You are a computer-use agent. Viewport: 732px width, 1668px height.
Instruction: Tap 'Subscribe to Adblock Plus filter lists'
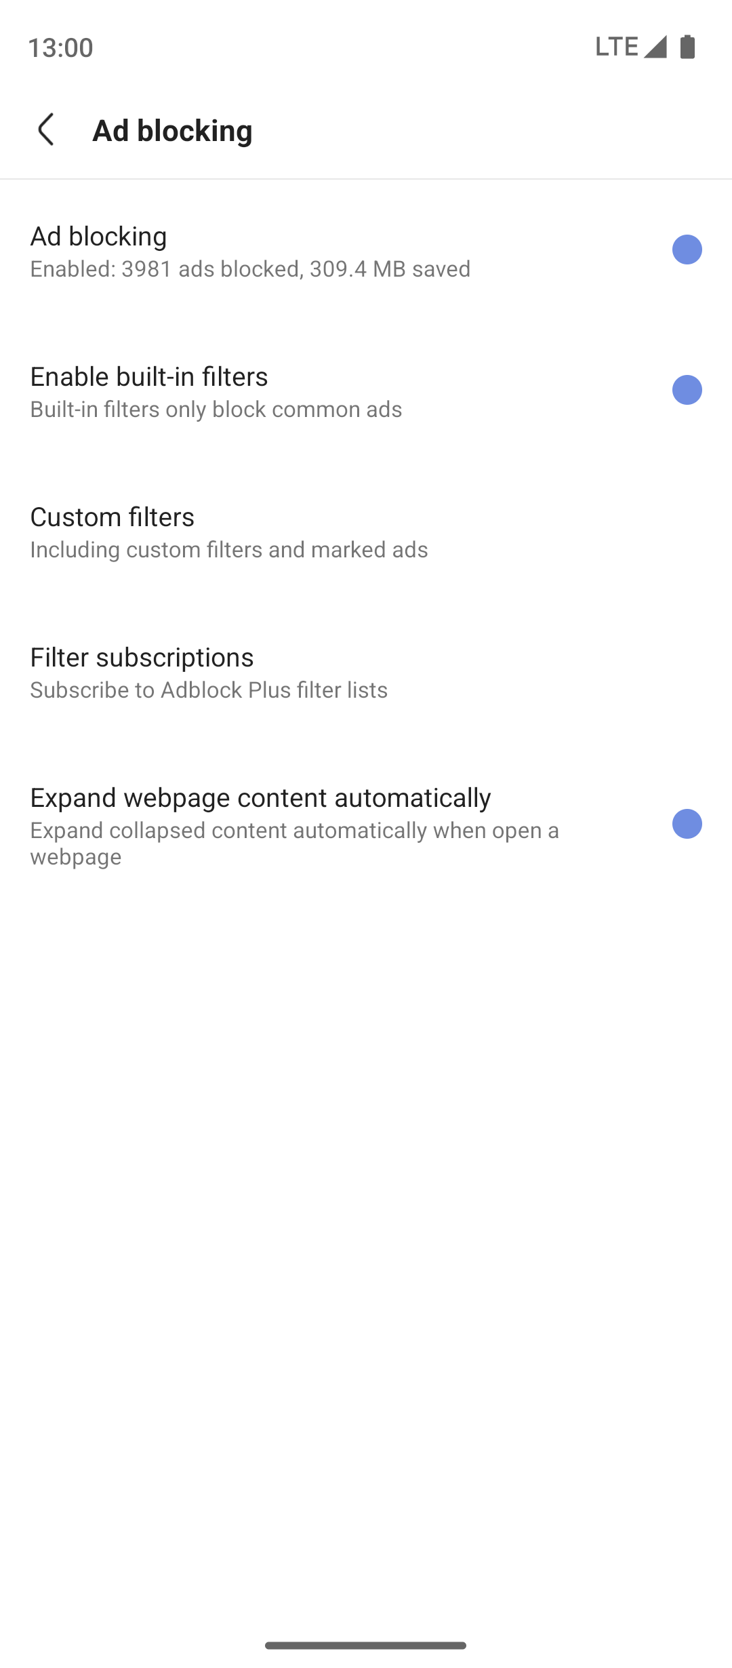click(x=209, y=690)
